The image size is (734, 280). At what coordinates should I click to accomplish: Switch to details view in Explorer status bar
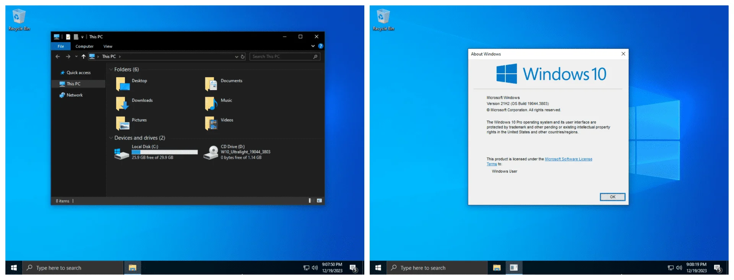click(311, 200)
